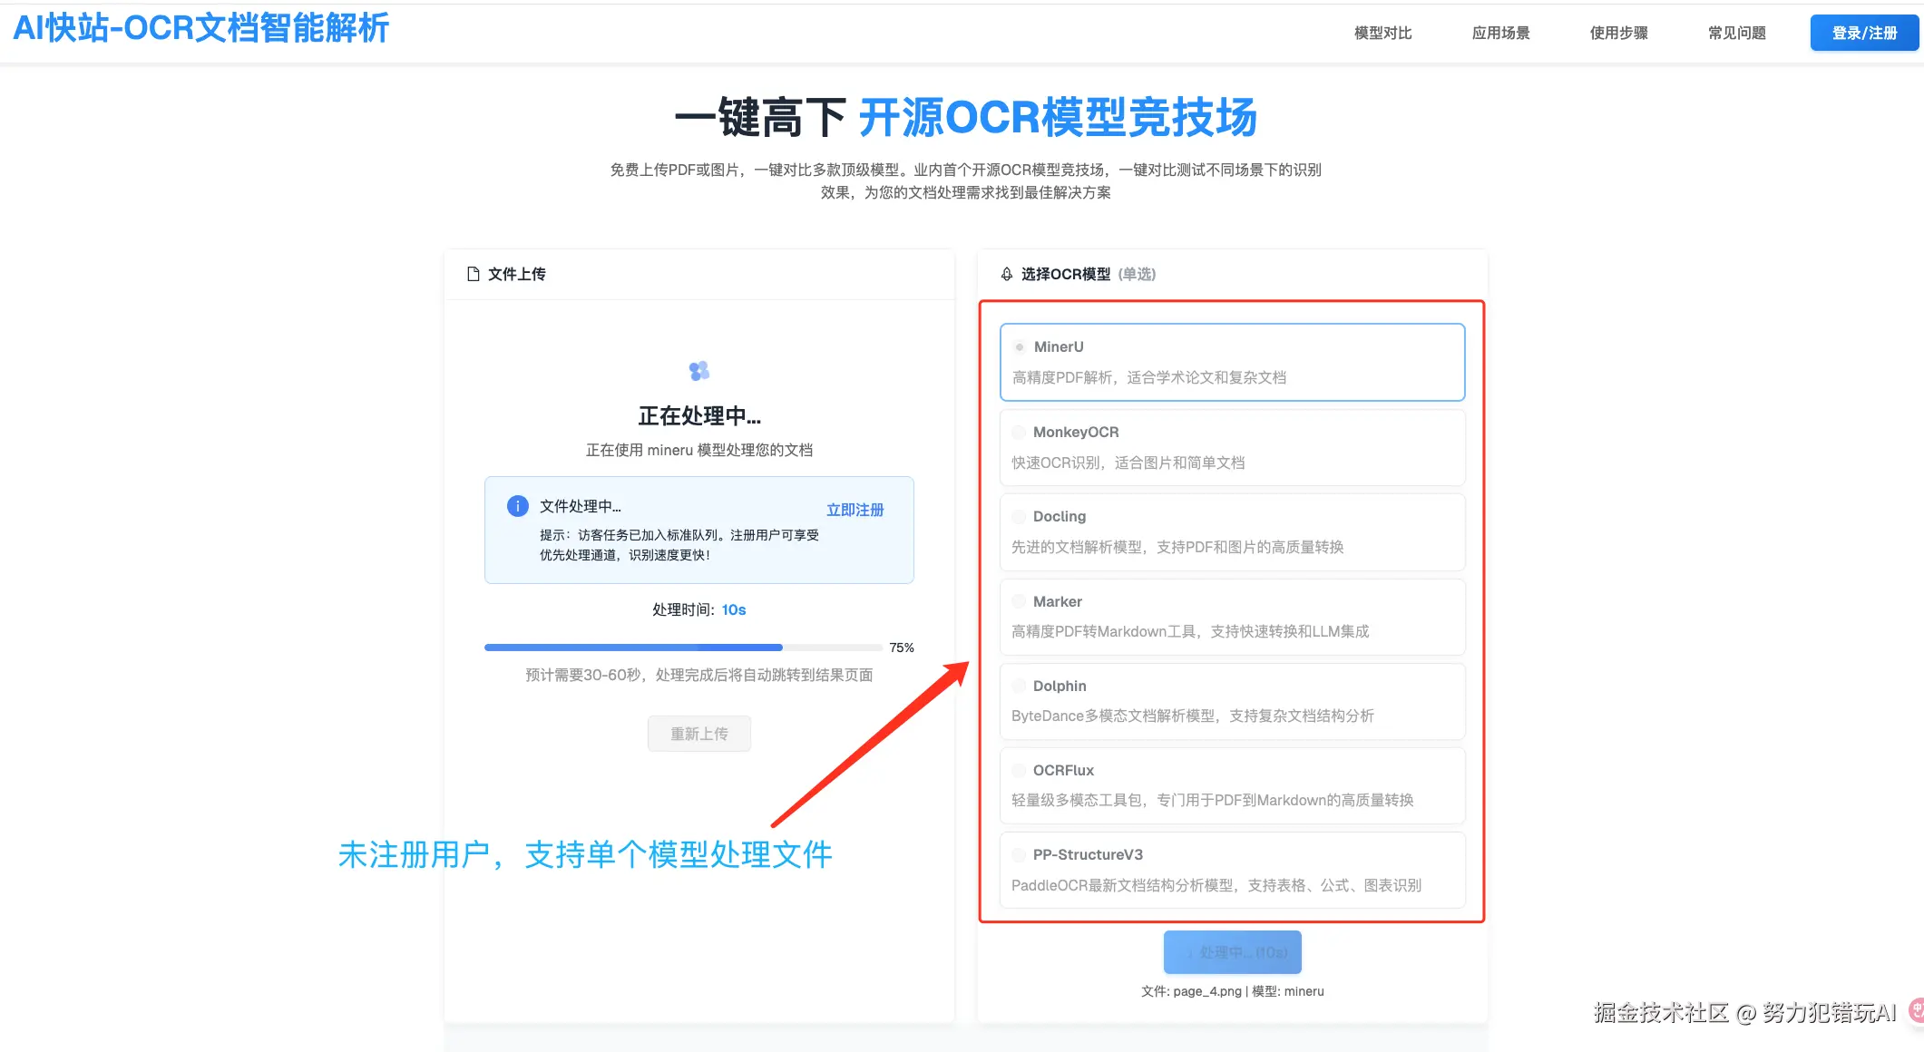Click the info icon beside 文件处理中

[517, 506]
